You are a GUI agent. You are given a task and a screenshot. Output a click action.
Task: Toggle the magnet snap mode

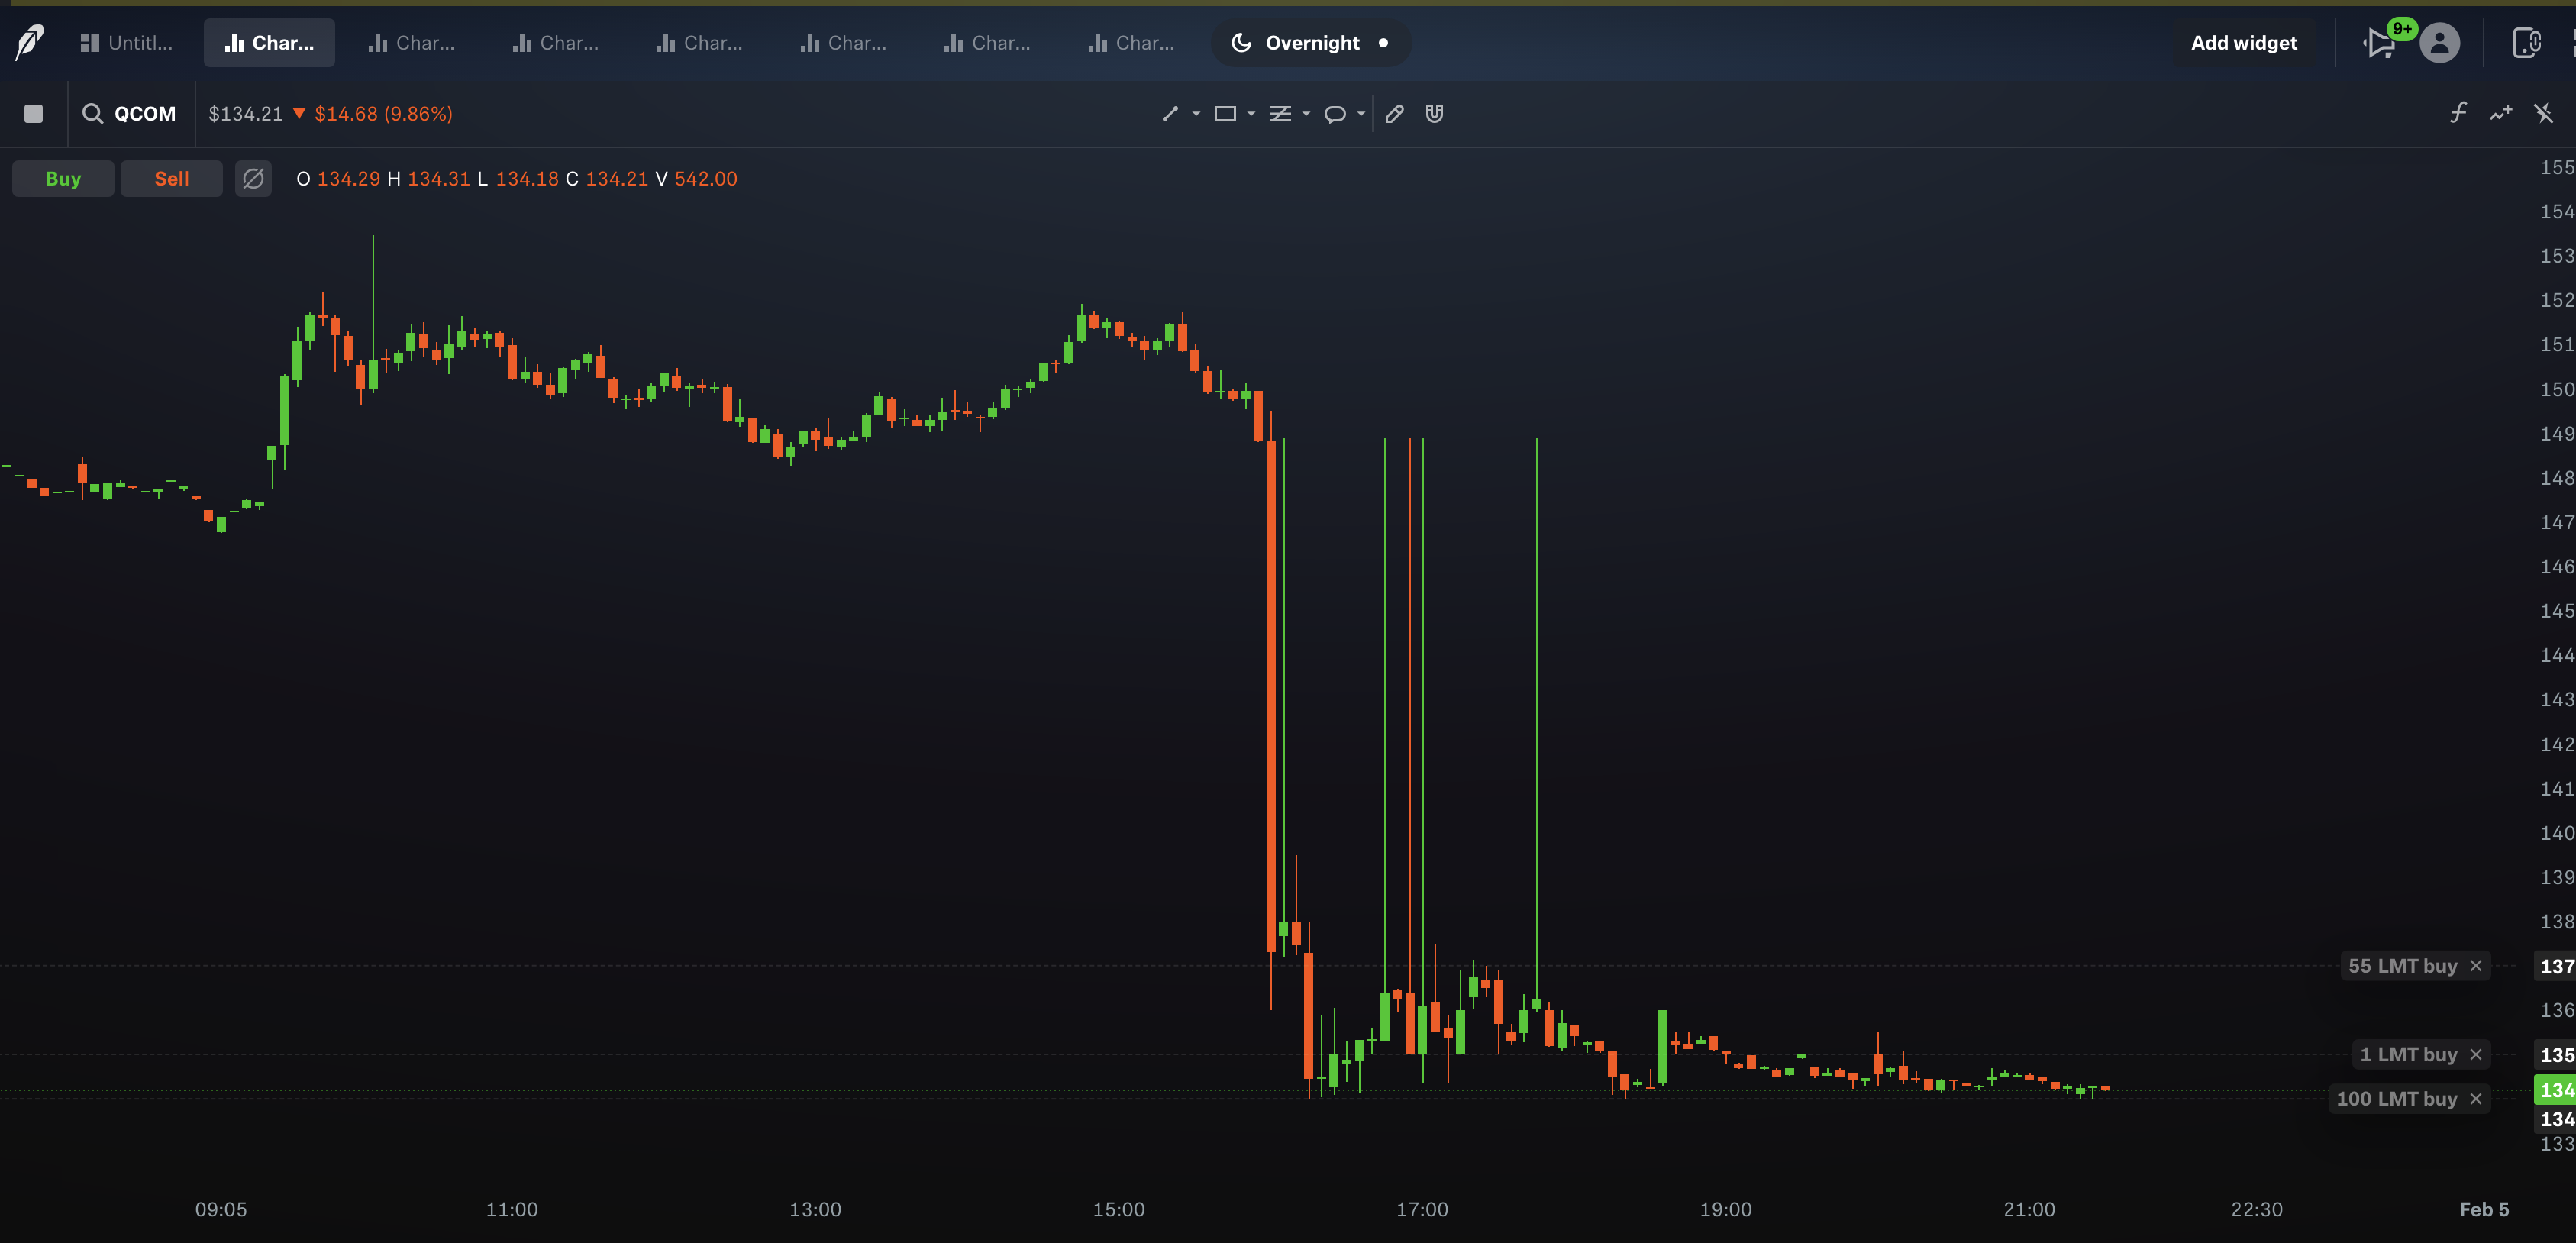point(1434,114)
